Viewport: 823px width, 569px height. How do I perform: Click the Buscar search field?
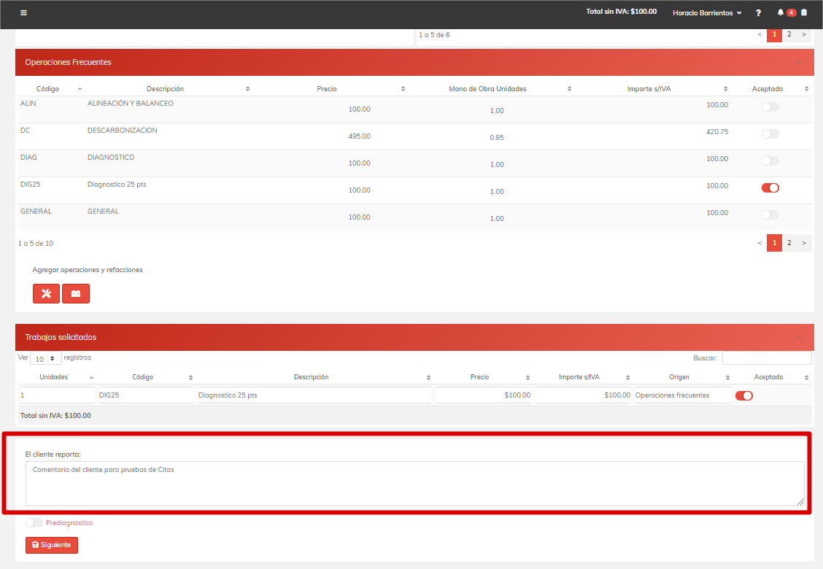click(766, 358)
